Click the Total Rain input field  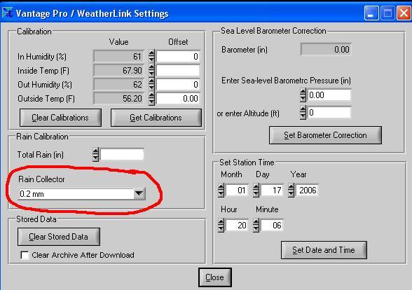[x=122, y=154]
